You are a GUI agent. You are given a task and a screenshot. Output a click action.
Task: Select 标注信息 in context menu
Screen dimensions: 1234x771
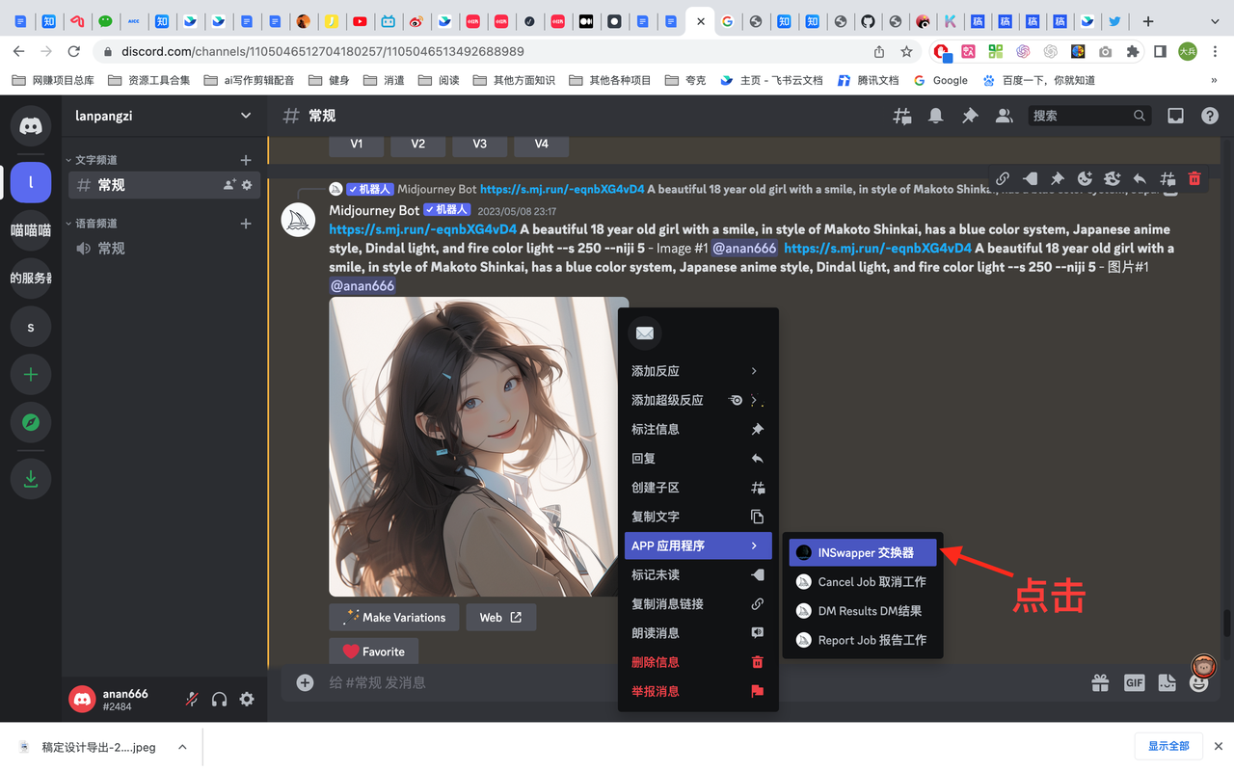pyautogui.click(x=698, y=429)
